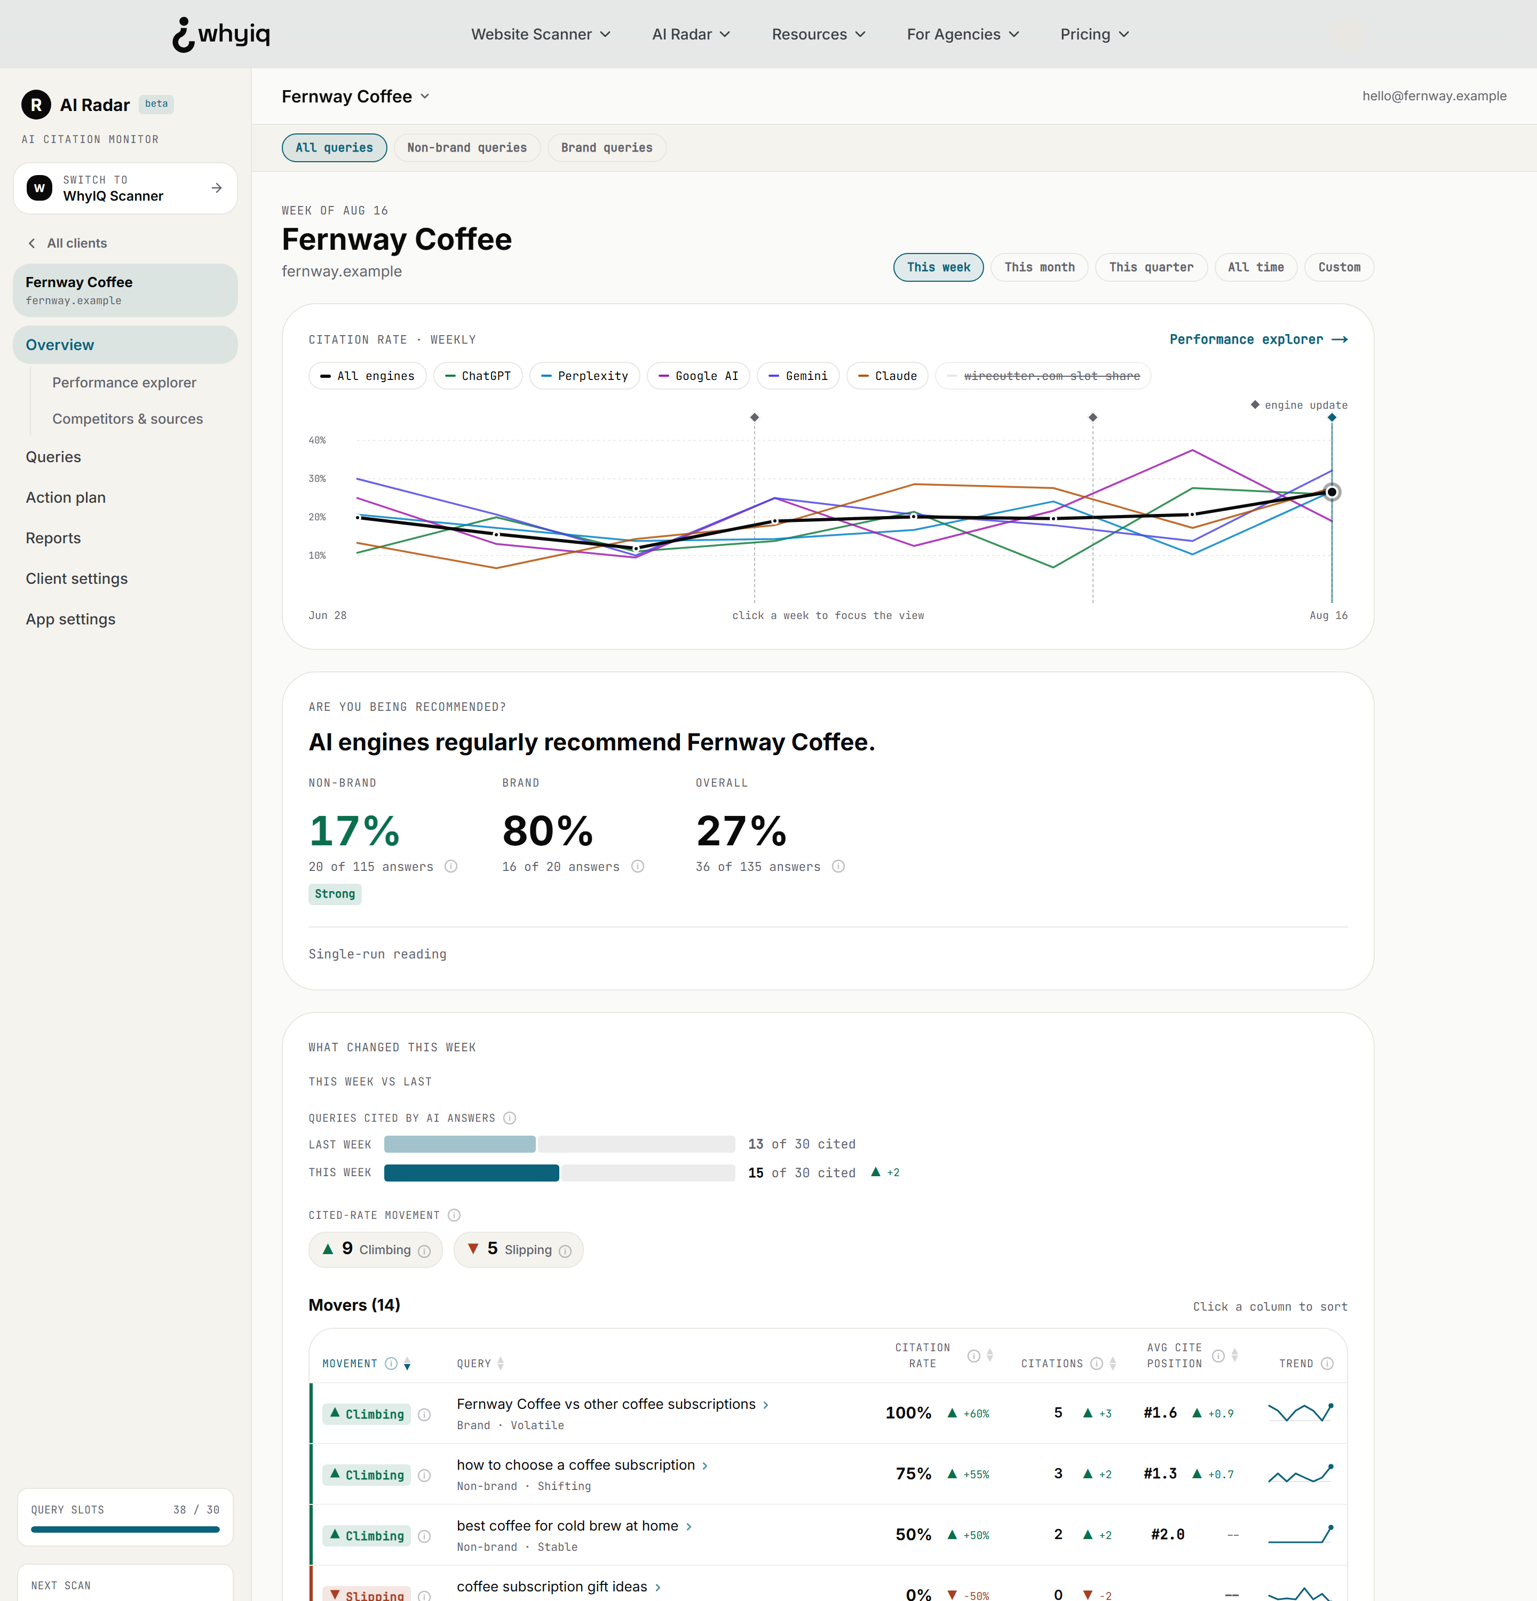
Task: Open Overview in the sidebar
Action: click(126, 345)
